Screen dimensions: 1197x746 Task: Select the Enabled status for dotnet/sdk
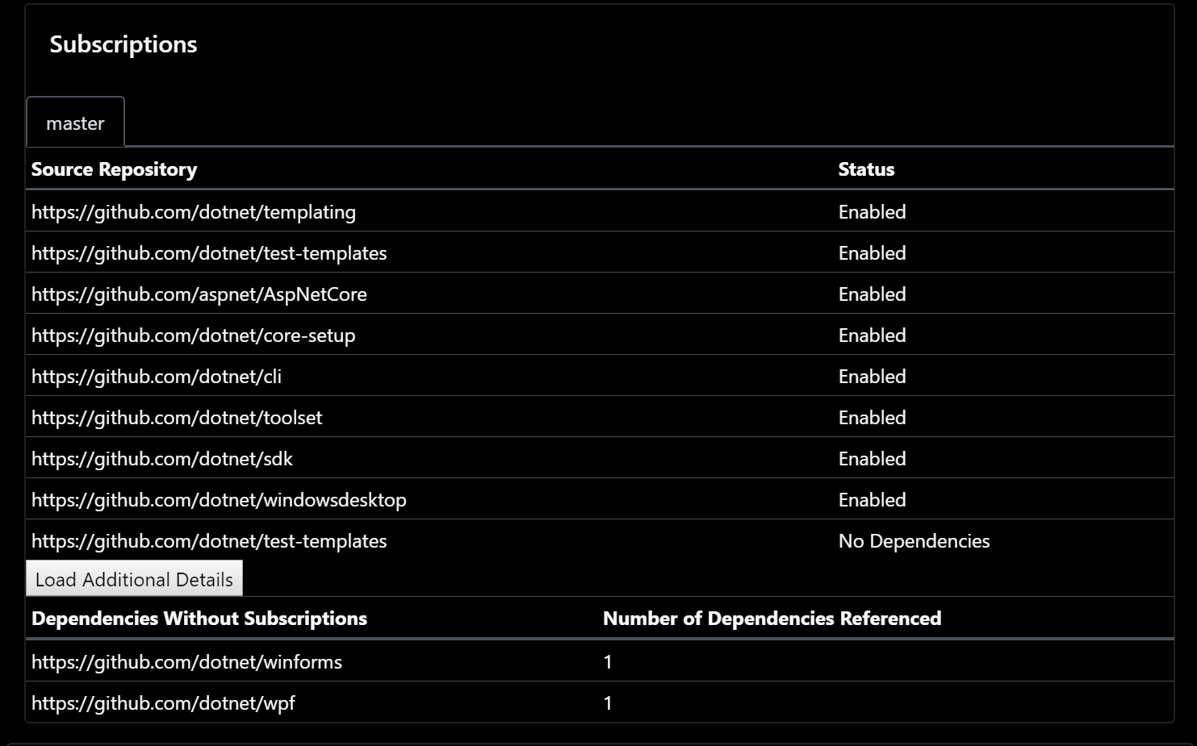click(872, 458)
